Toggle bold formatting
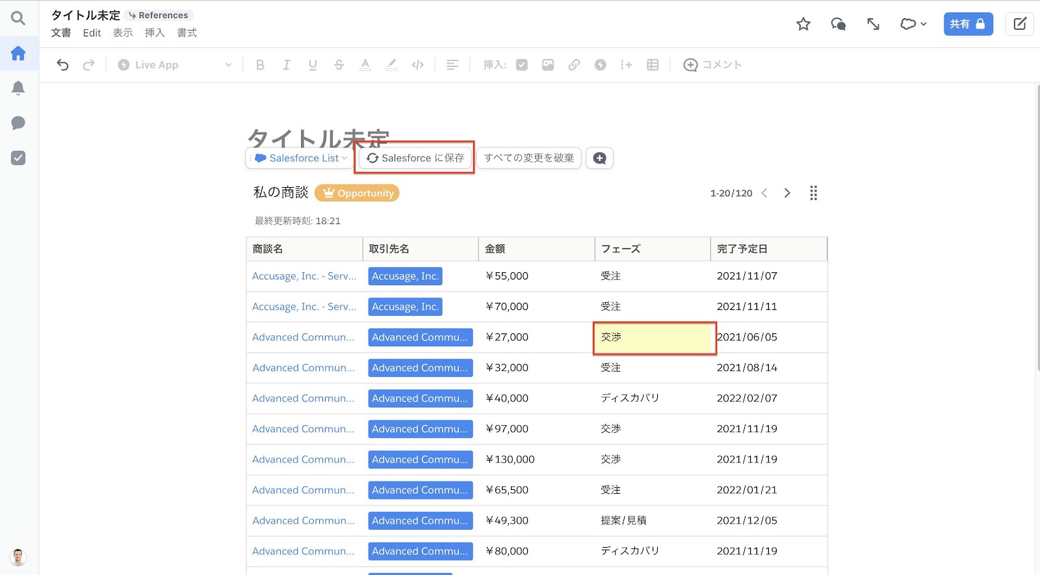 point(260,65)
